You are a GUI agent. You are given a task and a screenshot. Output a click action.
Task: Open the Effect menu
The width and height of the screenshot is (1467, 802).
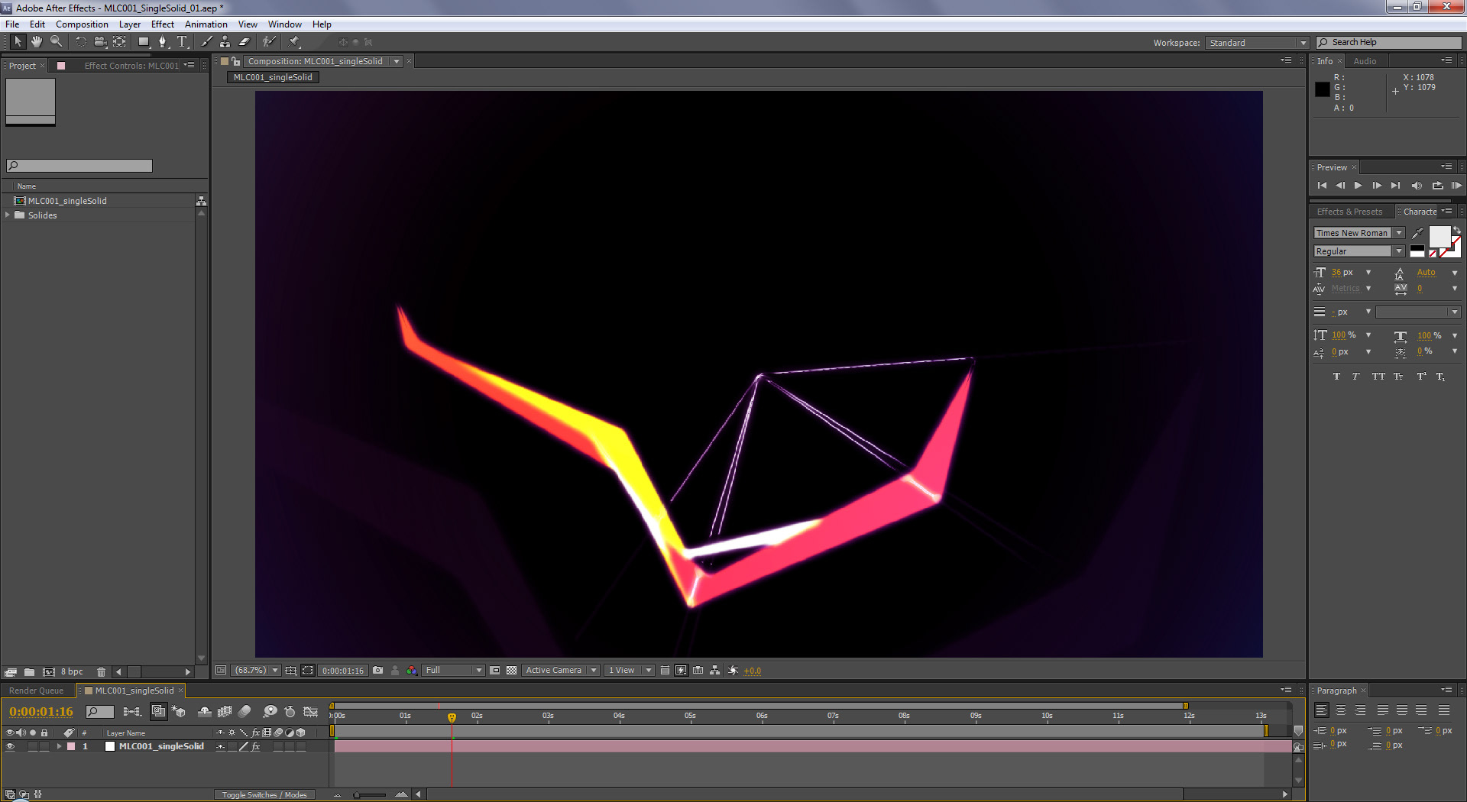tap(163, 24)
